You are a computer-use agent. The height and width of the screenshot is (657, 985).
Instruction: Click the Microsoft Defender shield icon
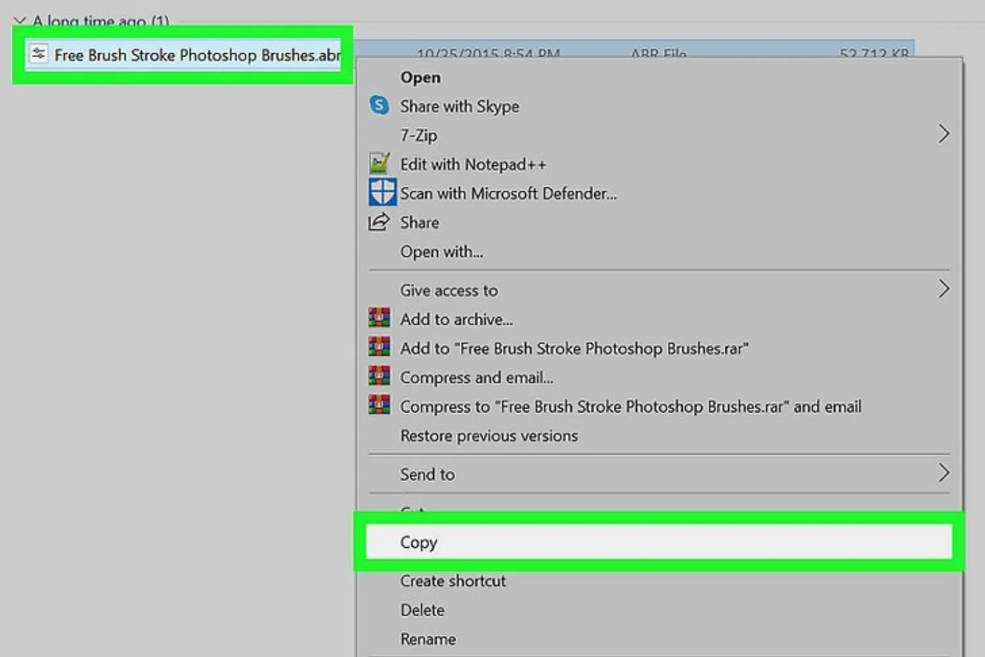382,193
